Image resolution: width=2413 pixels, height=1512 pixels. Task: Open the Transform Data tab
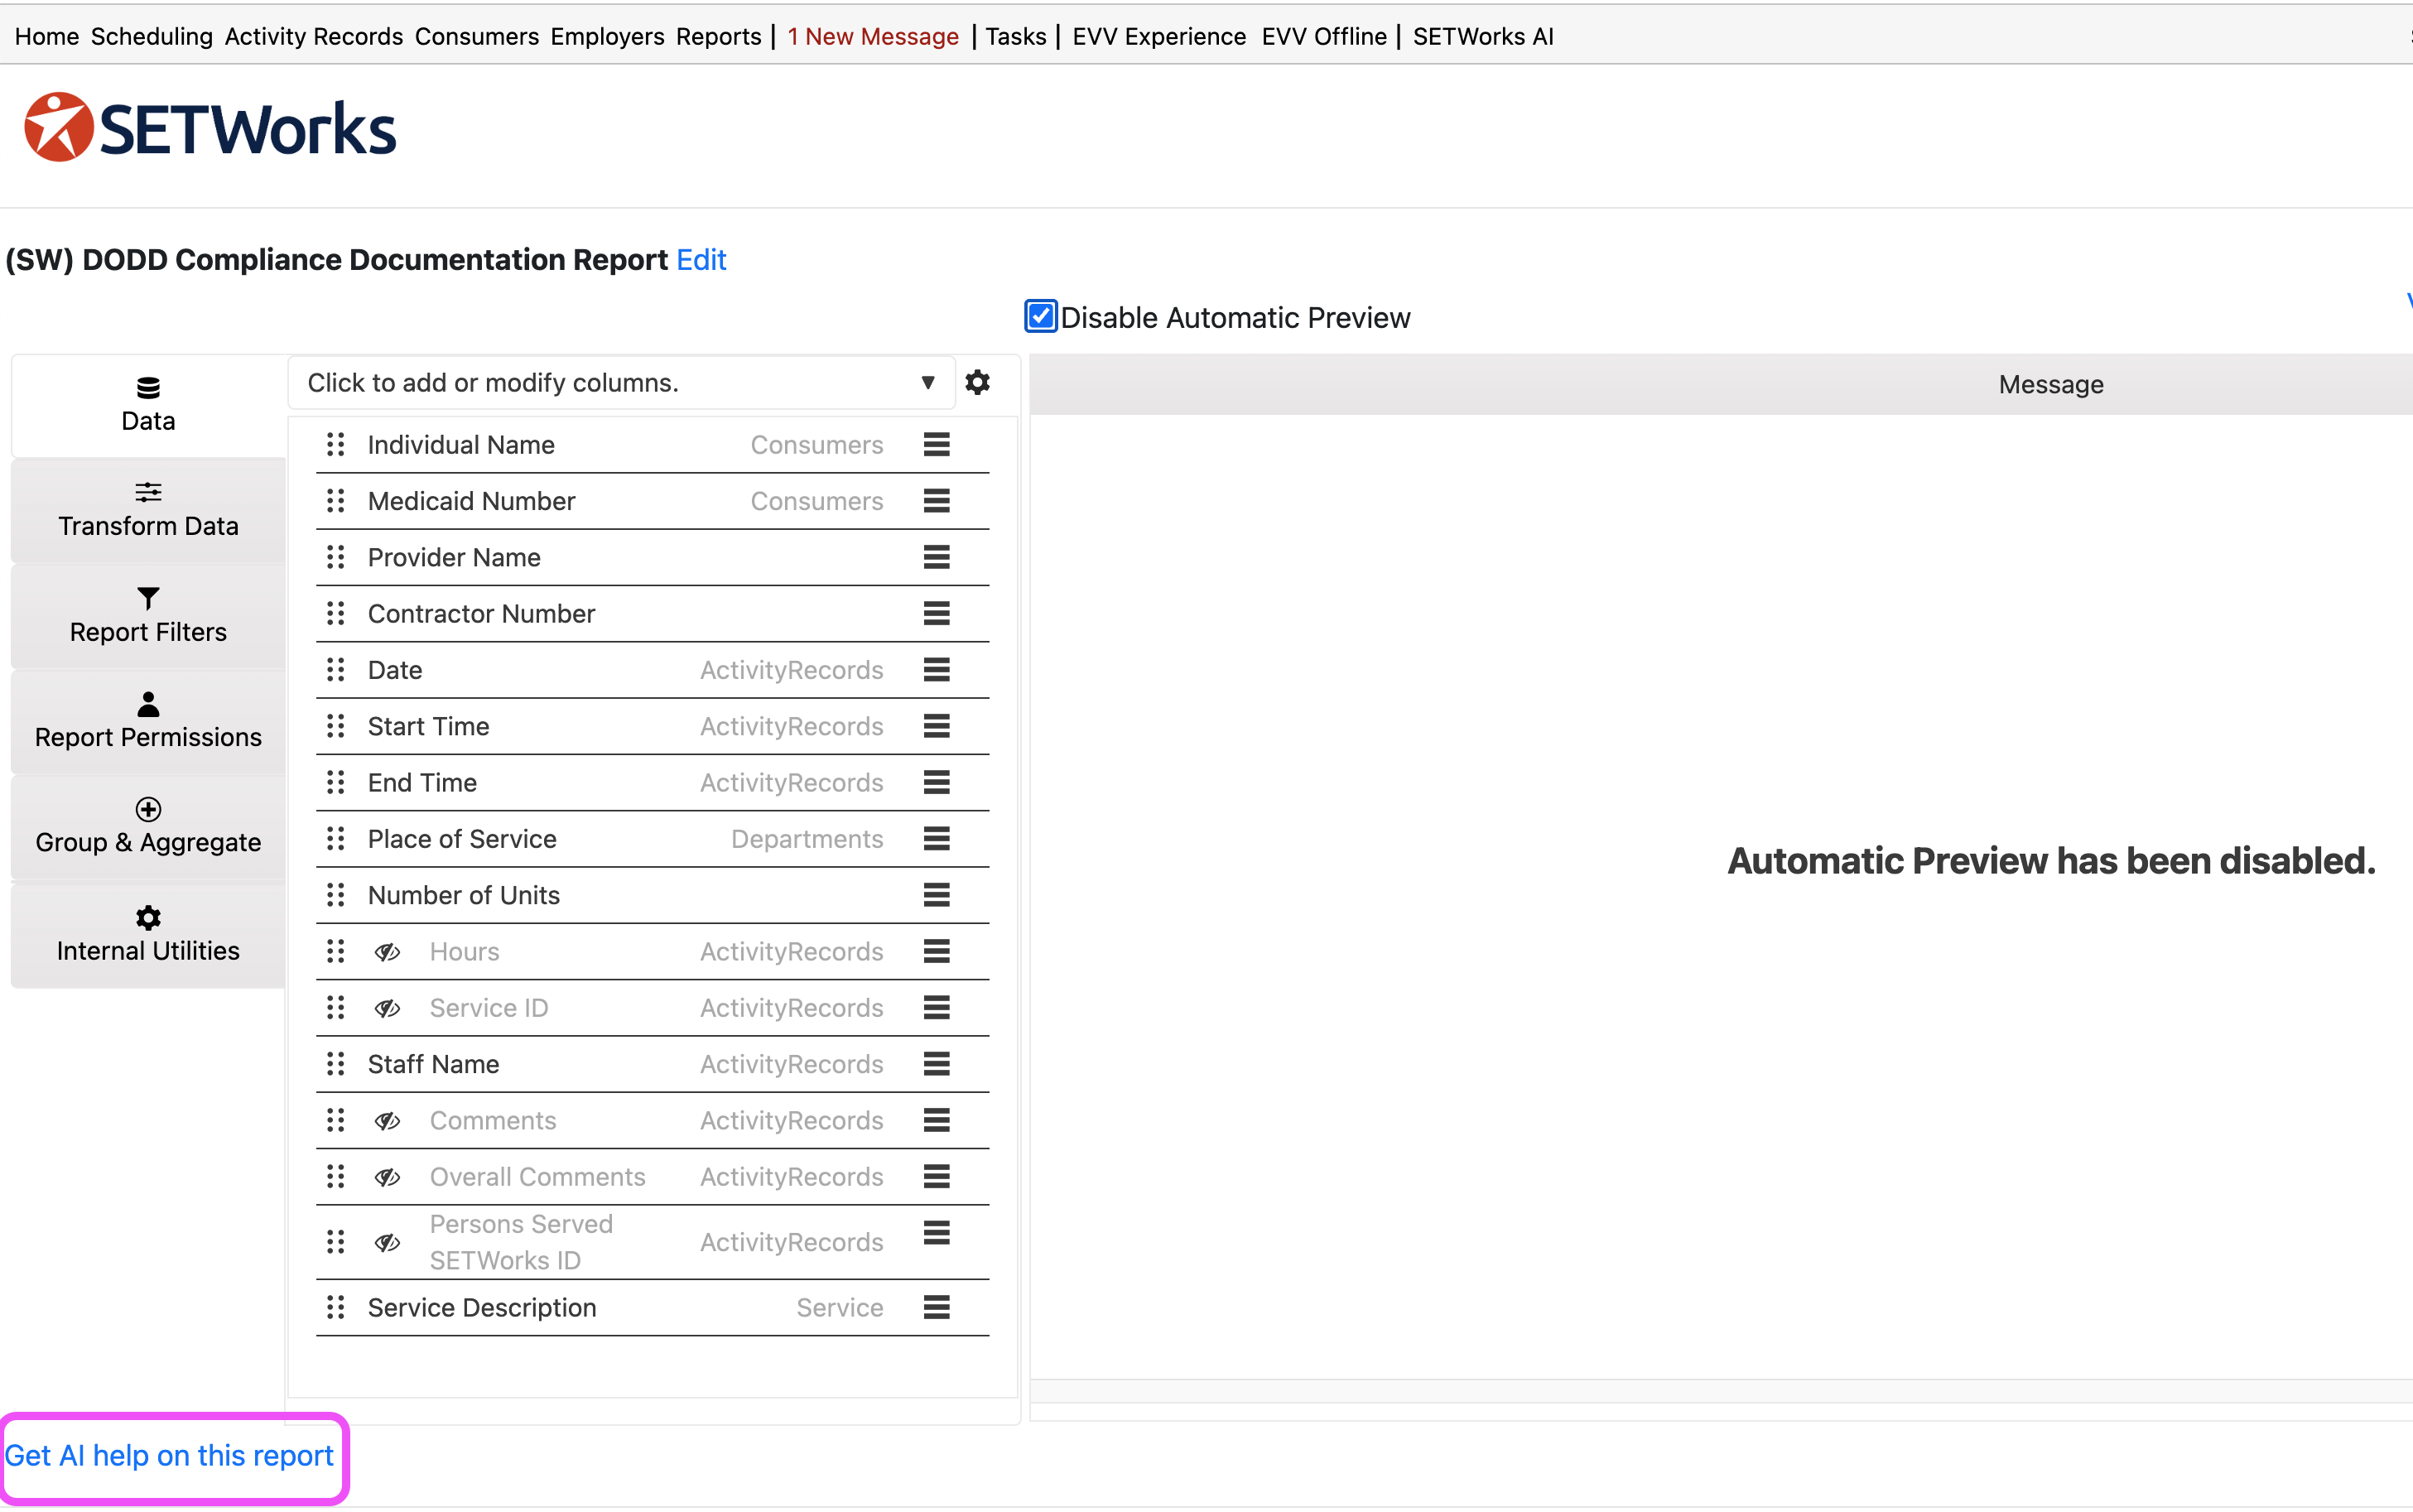148,510
